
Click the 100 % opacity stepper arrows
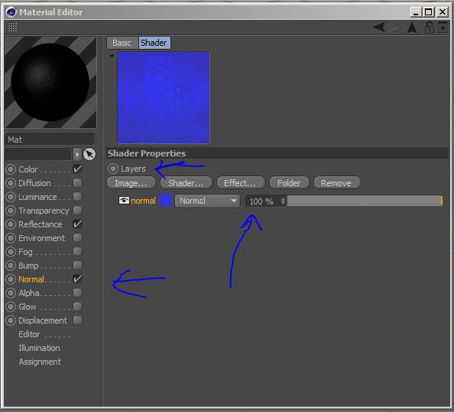click(283, 201)
